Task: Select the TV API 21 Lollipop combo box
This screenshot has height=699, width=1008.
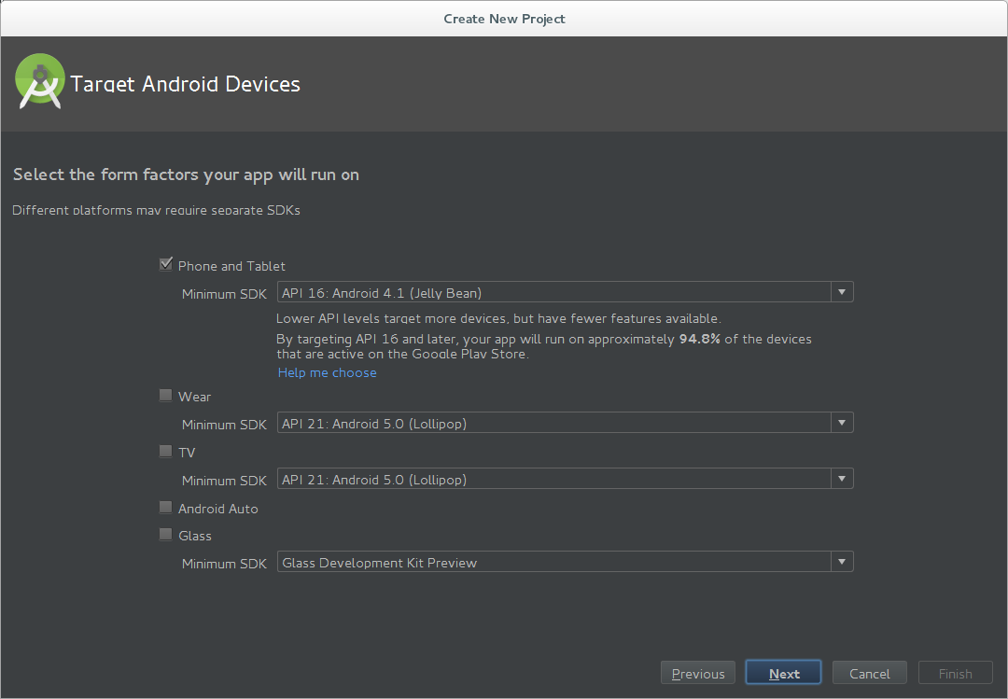Action: (x=565, y=479)
